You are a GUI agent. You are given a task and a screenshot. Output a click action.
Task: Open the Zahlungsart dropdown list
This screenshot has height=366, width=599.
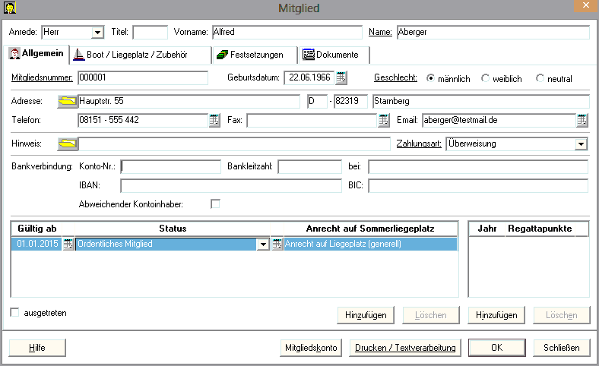coord(581,144)
